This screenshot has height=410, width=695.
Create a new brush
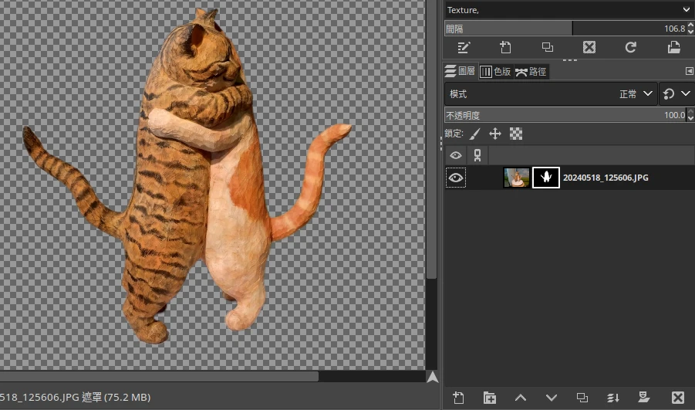click(505, 48)
